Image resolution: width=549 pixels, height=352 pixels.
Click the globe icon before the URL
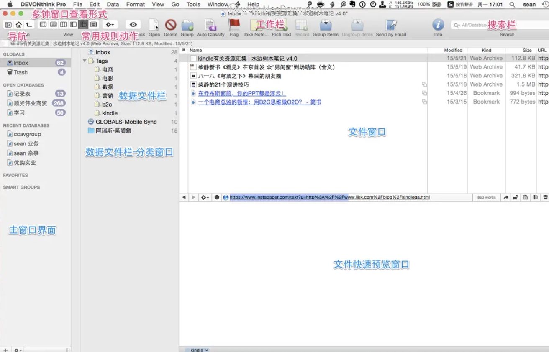(x=226, y=197)
